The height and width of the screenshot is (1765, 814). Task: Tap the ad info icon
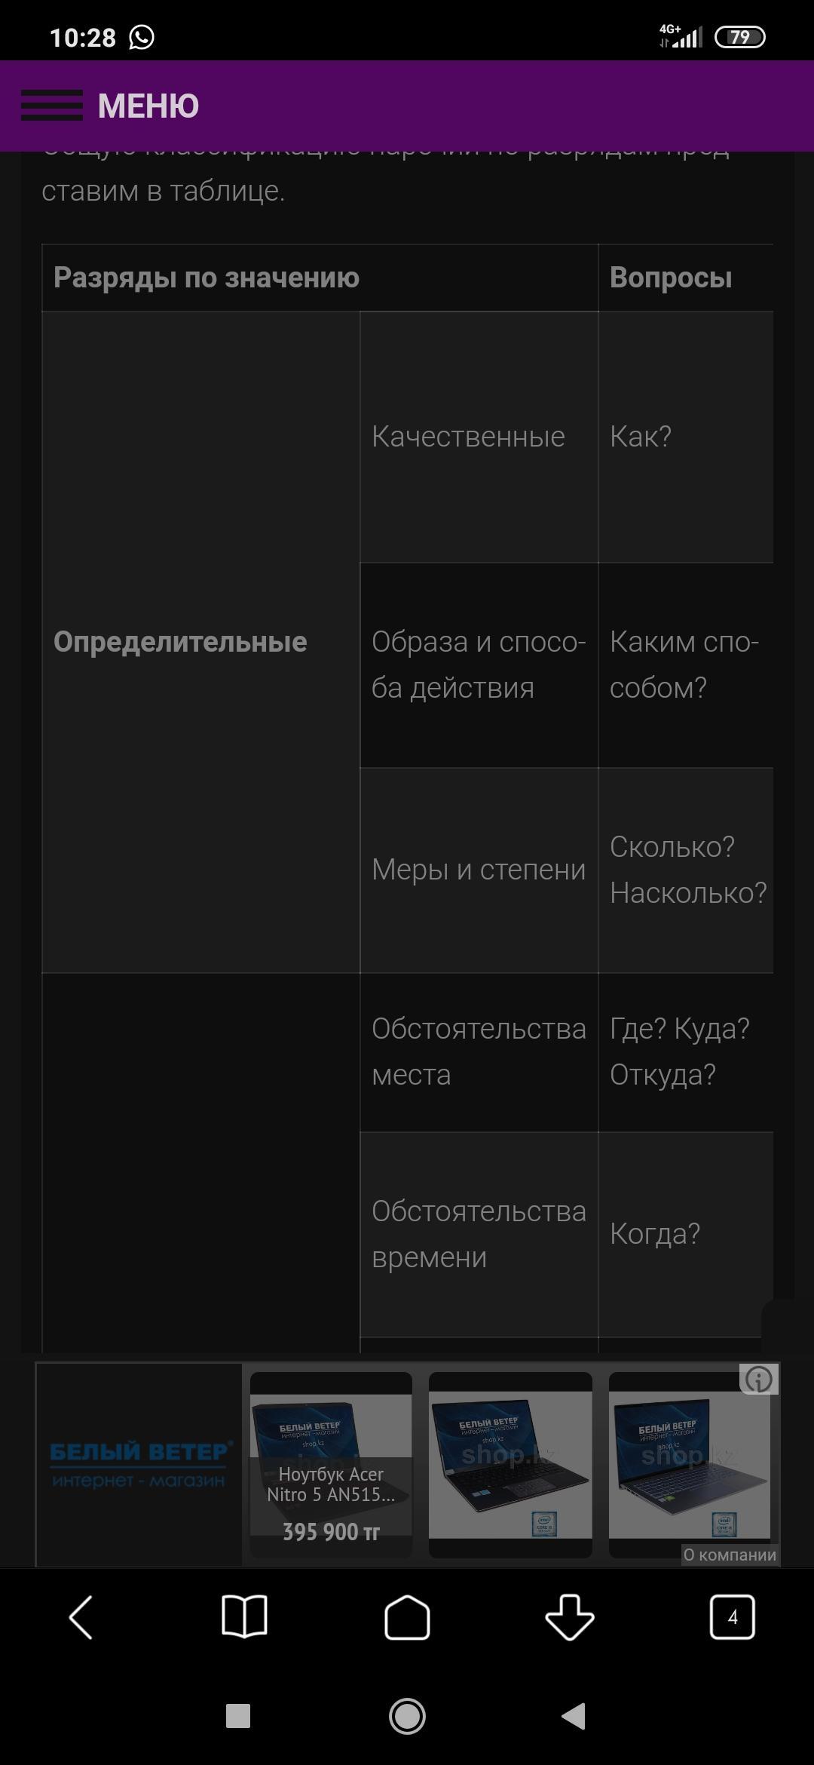(758, 1380)
